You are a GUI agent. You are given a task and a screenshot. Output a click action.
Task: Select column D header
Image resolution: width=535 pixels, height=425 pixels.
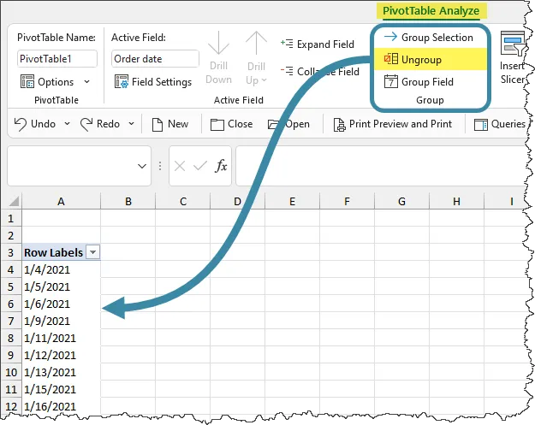click(237, 201)
